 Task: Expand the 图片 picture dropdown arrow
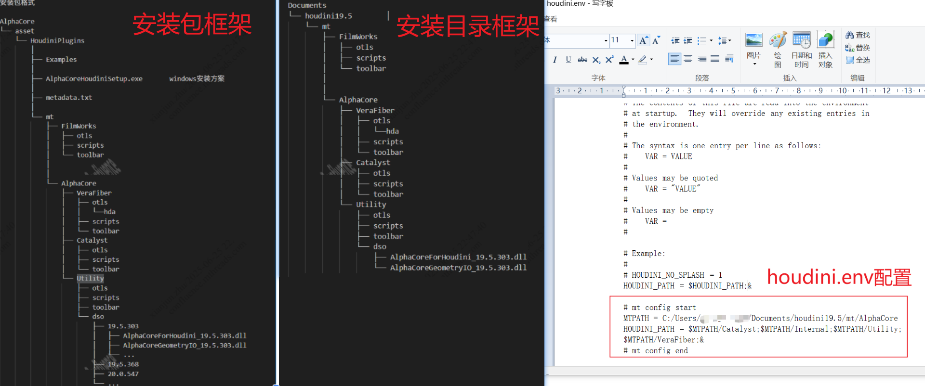click(754, 64)
